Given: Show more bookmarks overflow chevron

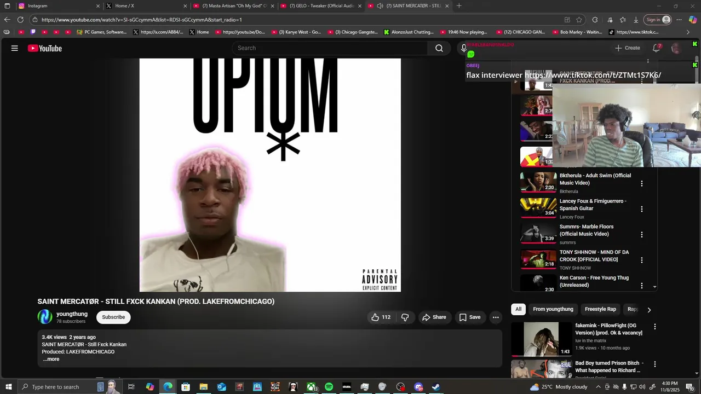Looking at the screenshot, I should point(688,32).
